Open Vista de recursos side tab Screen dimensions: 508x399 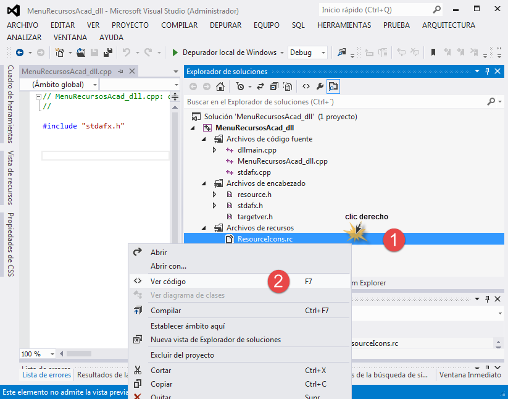tap(10, 178)
